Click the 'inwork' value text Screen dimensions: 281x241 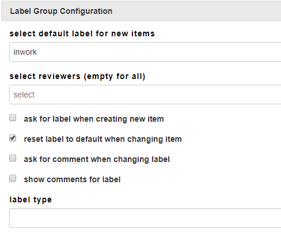point(25,52)
